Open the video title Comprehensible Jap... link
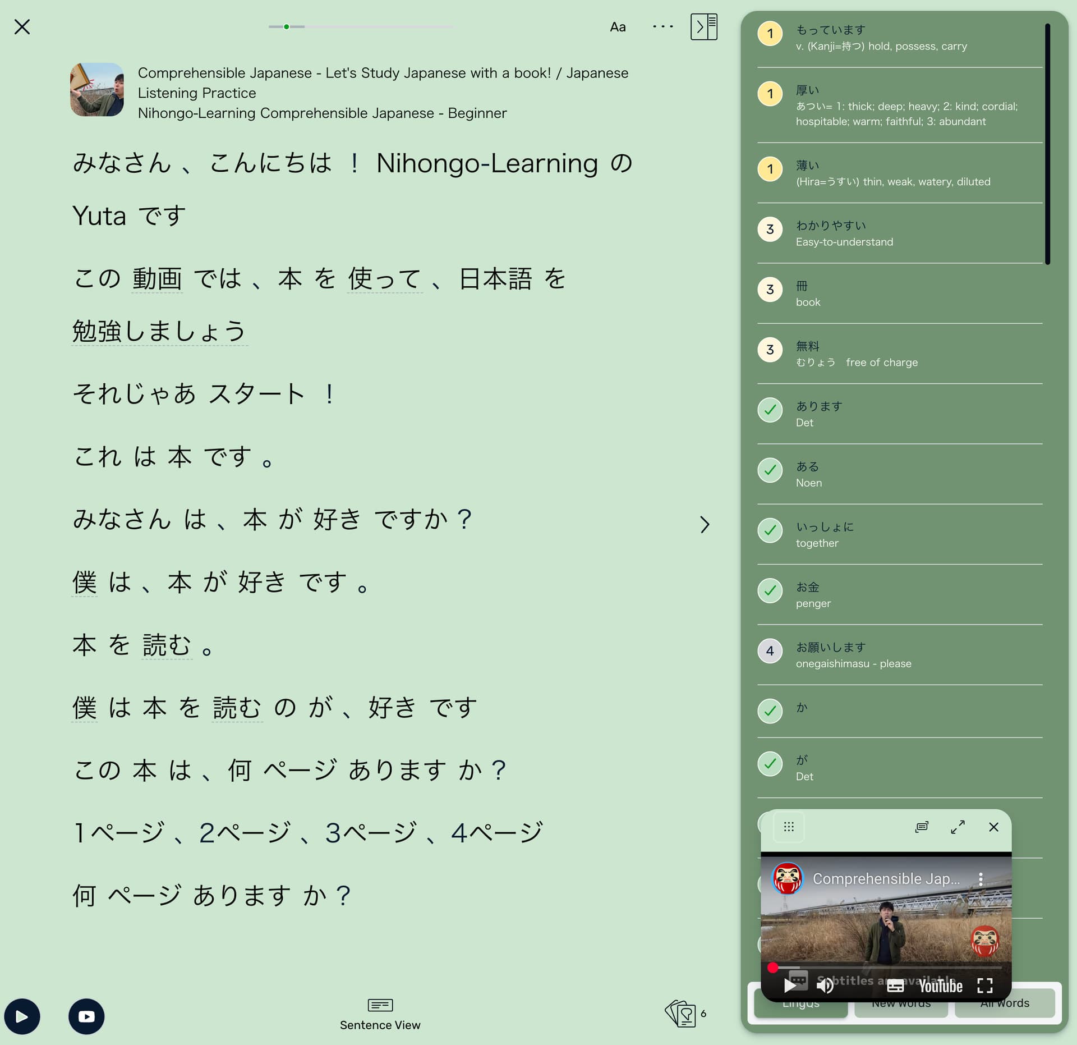This screenshot has width=1077, height=1045. (x=886, y=878)
